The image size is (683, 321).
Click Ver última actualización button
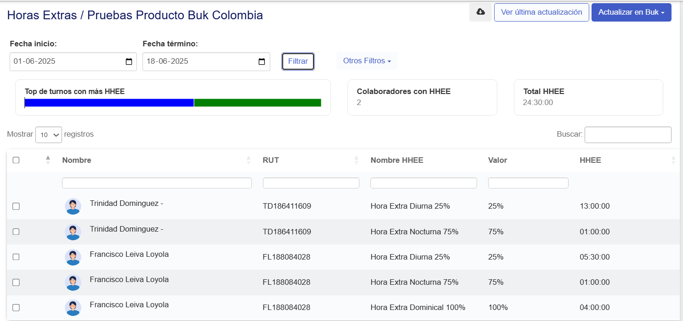(541, 12)
